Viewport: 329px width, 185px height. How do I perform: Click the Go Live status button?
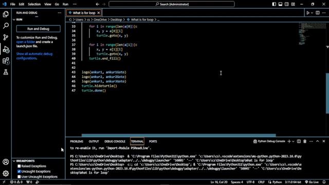(x=312, y=182)
